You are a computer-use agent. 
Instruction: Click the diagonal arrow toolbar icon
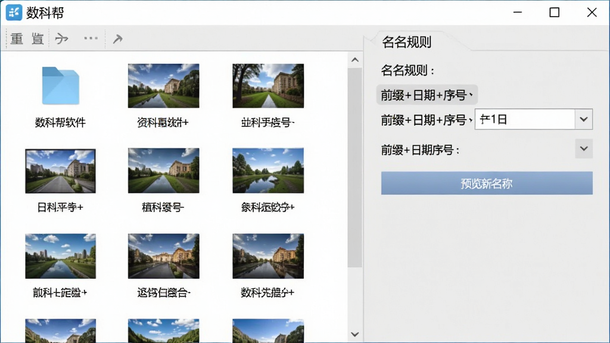click(x=117, y=39)
